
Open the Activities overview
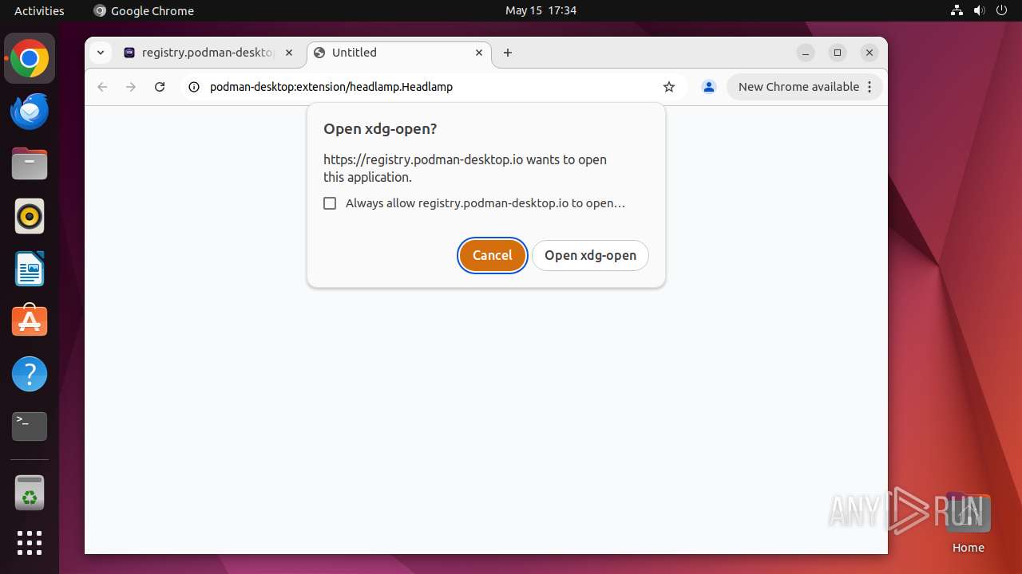tap(39, 10)
